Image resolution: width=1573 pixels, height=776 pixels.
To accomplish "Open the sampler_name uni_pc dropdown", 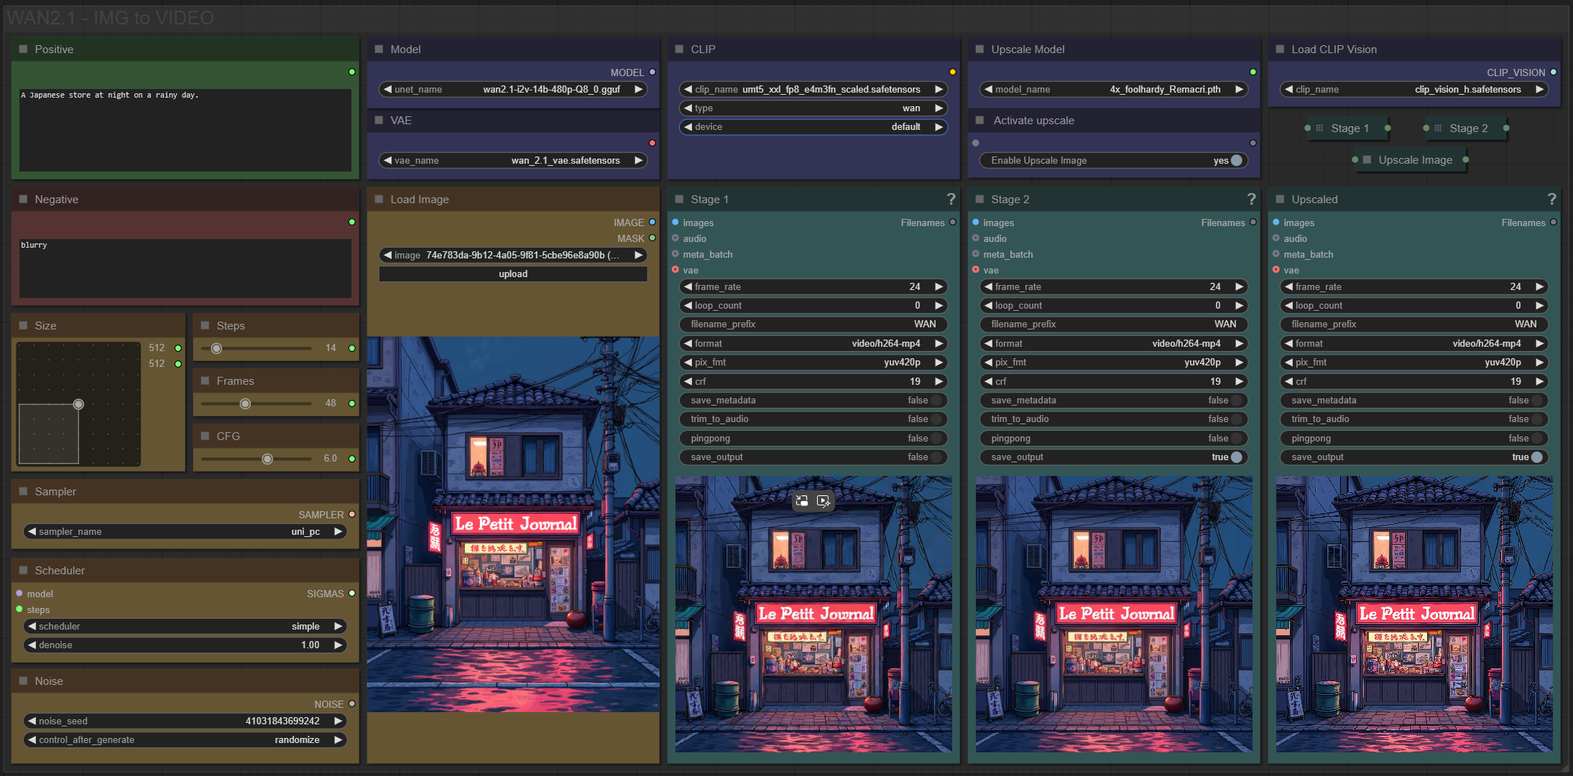I will pos(185,531).
